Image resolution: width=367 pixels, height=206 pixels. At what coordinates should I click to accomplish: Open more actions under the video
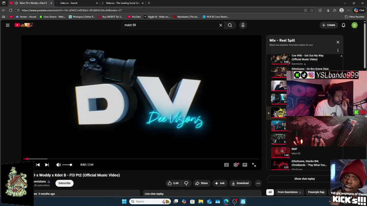(258, 183)
